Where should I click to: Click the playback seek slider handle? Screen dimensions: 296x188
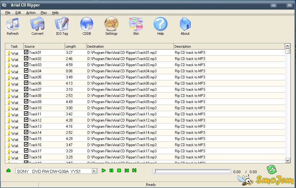(155, 171)
